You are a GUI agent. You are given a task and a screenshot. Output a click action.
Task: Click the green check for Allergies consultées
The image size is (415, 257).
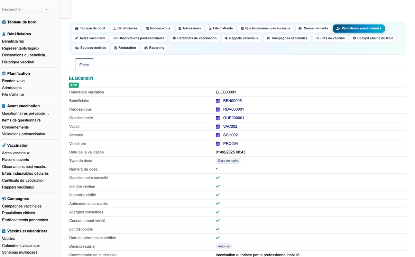(x=218, y=212)
